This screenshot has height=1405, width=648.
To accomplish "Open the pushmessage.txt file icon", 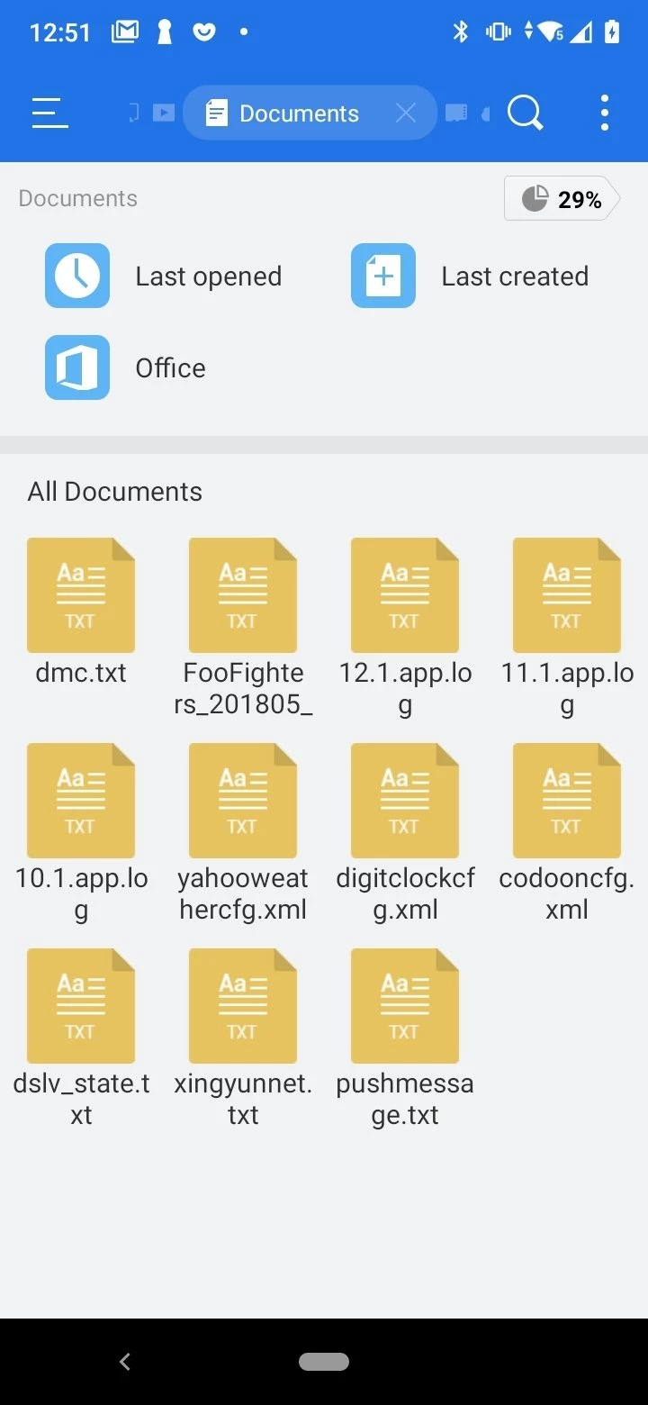I will point(405,1006).
